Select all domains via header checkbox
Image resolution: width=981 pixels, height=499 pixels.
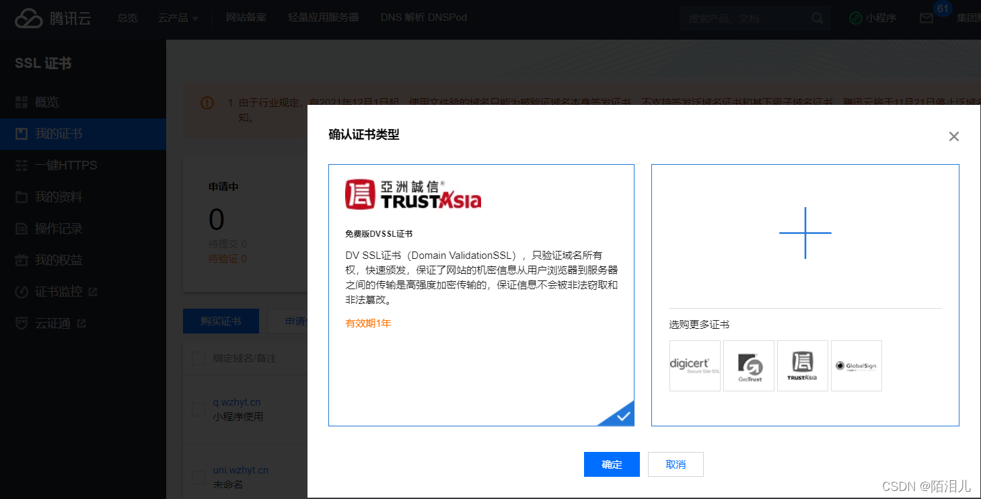click(198, 358)
